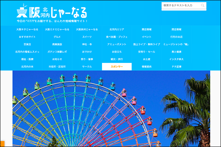
Task: Go to the 北河内エリア section
Action: tap(117, 29)
